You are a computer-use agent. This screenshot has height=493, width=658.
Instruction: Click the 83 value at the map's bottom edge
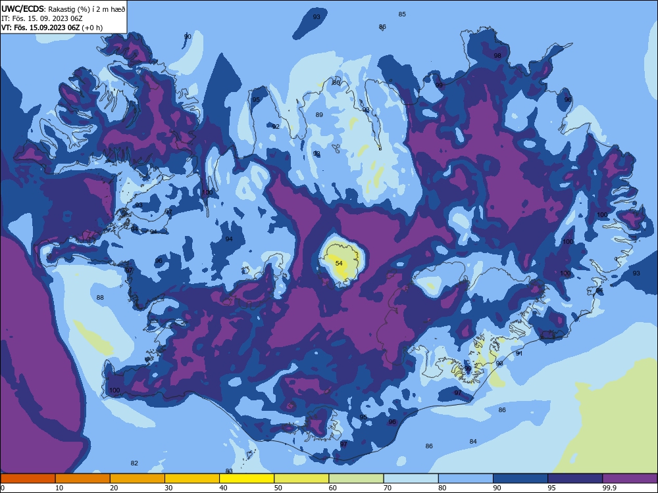click(x=229, y=471)
